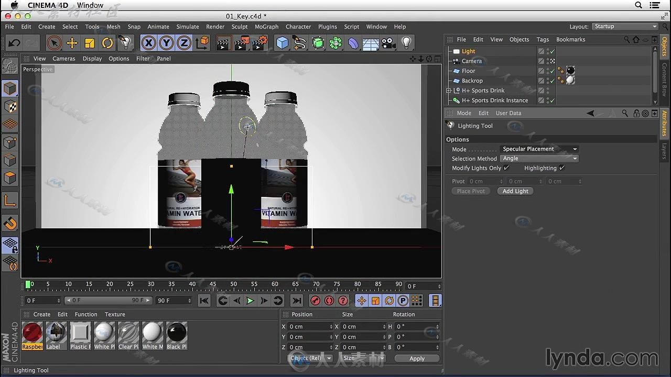Image resolution: width=671 pixels, height=377 pixels.
Task: Open viewport Cameras menu
Action: [64, 59]
